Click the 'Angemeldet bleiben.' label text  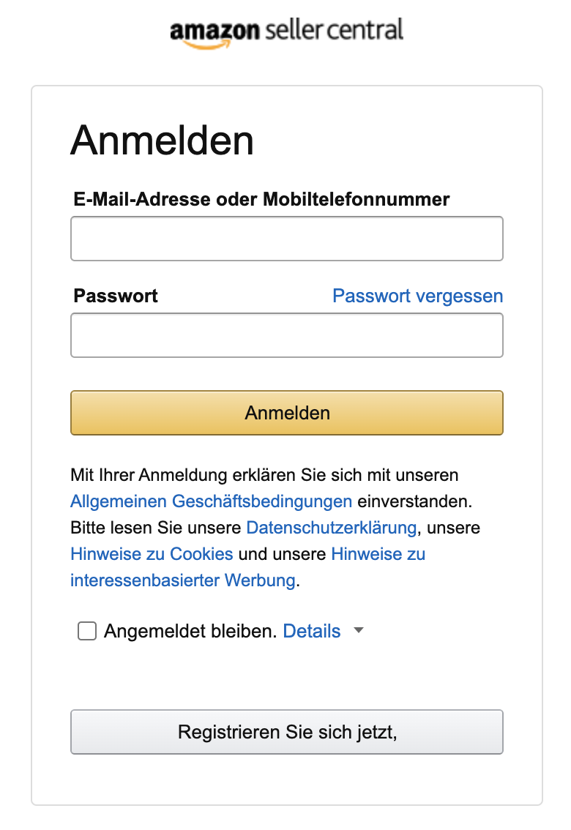[190, 631]
